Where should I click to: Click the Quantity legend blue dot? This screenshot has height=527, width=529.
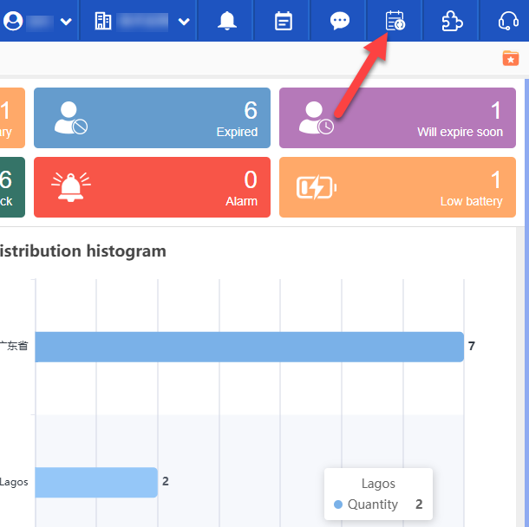(338, 504)
